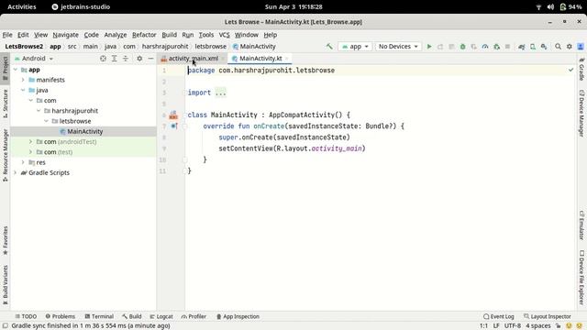Expand the com (androidTest) package

click(30, 142)
